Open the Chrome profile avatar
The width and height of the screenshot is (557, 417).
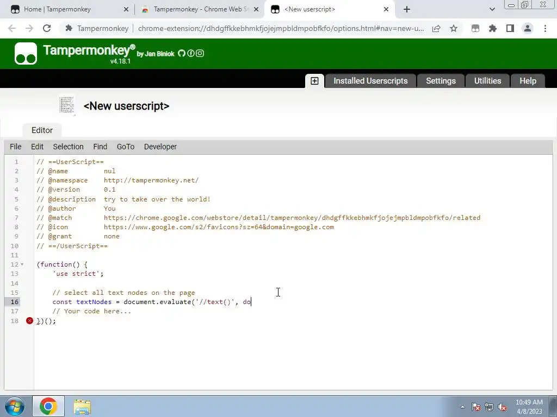pos(528,28)
